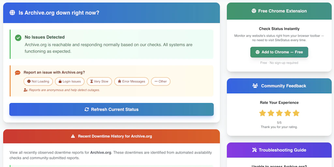
Task: Click the tools icon beside Troubleshooting Guide
Action: coord(254,150)
